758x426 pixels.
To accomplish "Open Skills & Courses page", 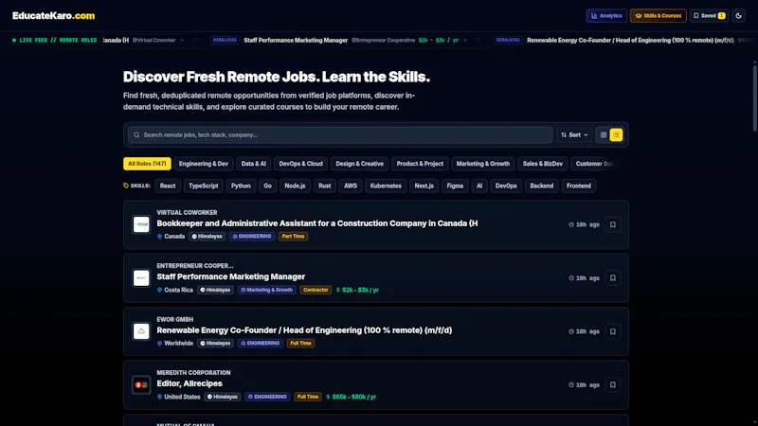I will click(658, 16).
